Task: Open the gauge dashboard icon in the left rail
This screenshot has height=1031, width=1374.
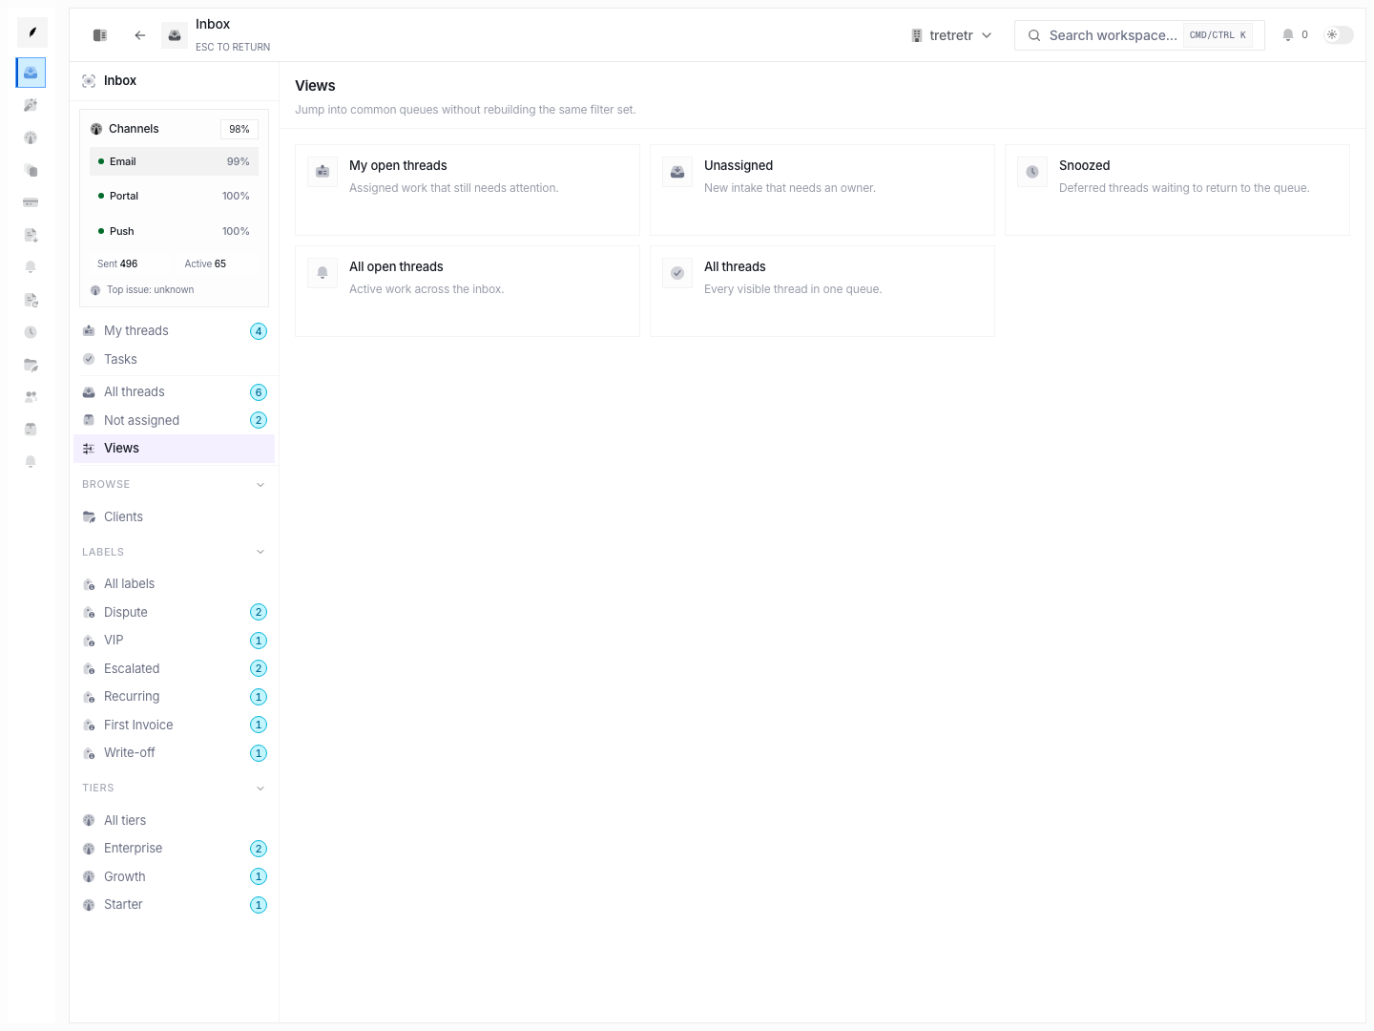Action: tap(31, 137)
